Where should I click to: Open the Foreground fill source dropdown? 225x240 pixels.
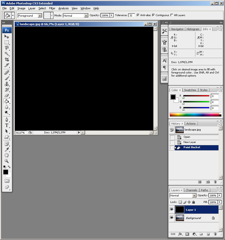(30, 16)
